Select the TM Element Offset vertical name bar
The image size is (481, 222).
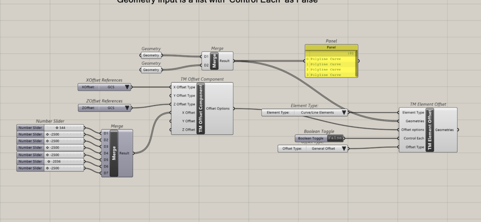430,130
